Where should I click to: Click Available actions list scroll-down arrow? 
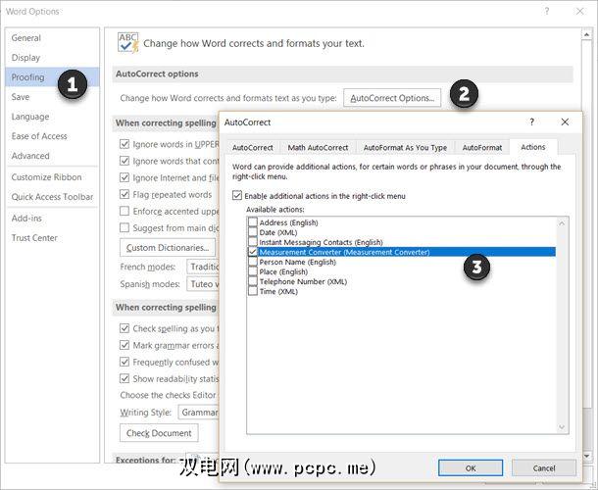562,427
